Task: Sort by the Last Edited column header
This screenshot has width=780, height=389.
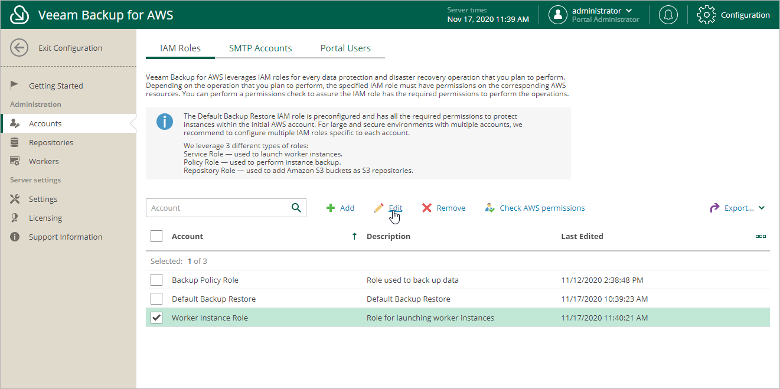Action: tap(582, 236)
